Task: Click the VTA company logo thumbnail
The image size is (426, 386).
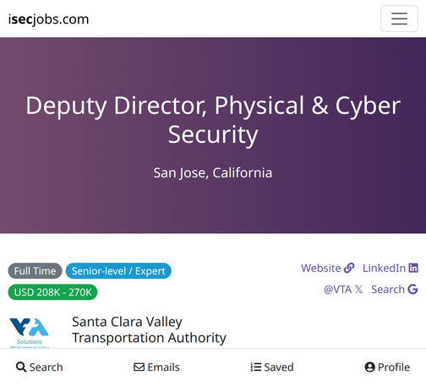Action: tap(30, 332)
